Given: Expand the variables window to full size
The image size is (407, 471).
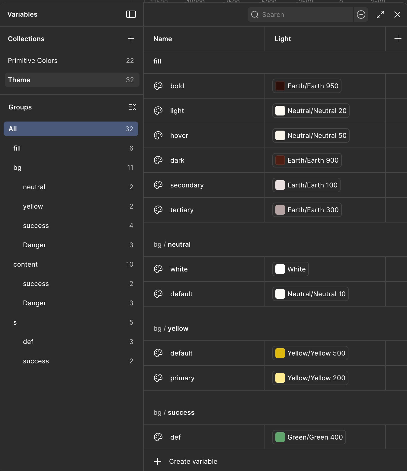Looking at the screenshot, I should tap(380, 15).
